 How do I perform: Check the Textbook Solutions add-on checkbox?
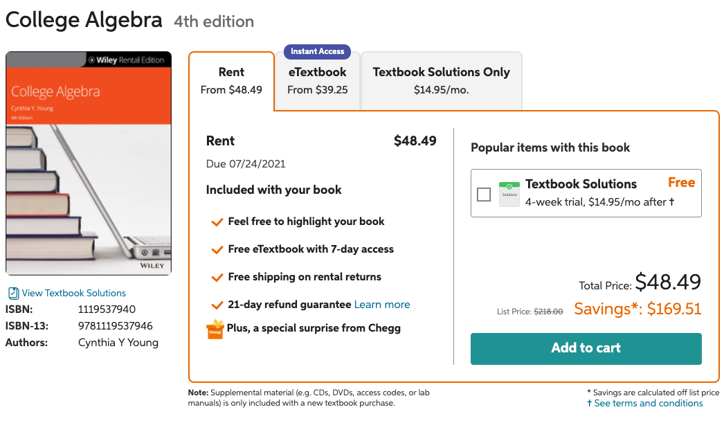(x=484, y=195)
